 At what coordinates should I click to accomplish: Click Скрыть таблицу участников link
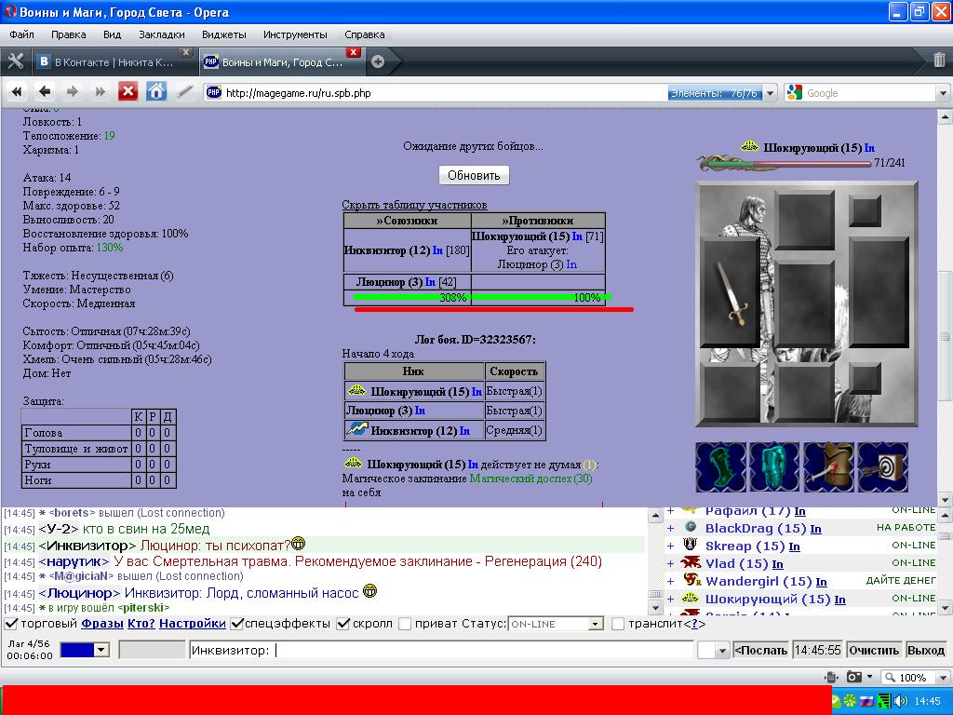point(414,205)
